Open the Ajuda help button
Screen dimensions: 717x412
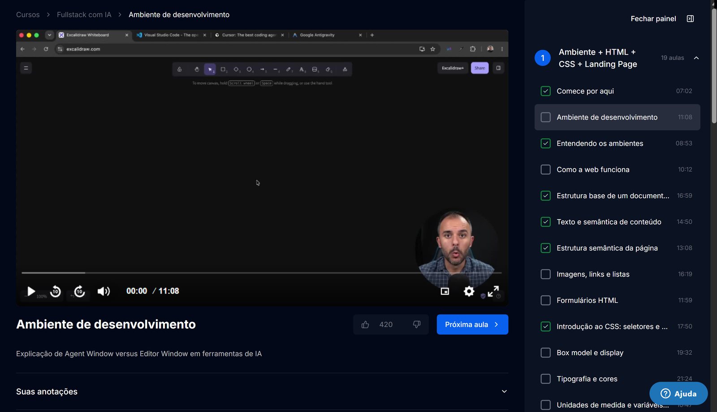pyautogui.click(x=678, y=394)
